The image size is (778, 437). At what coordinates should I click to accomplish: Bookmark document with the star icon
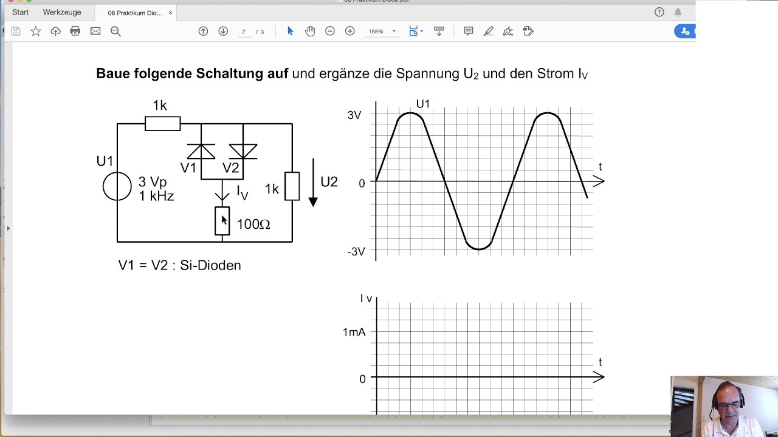pyautogui.click(x=36, y=31)
